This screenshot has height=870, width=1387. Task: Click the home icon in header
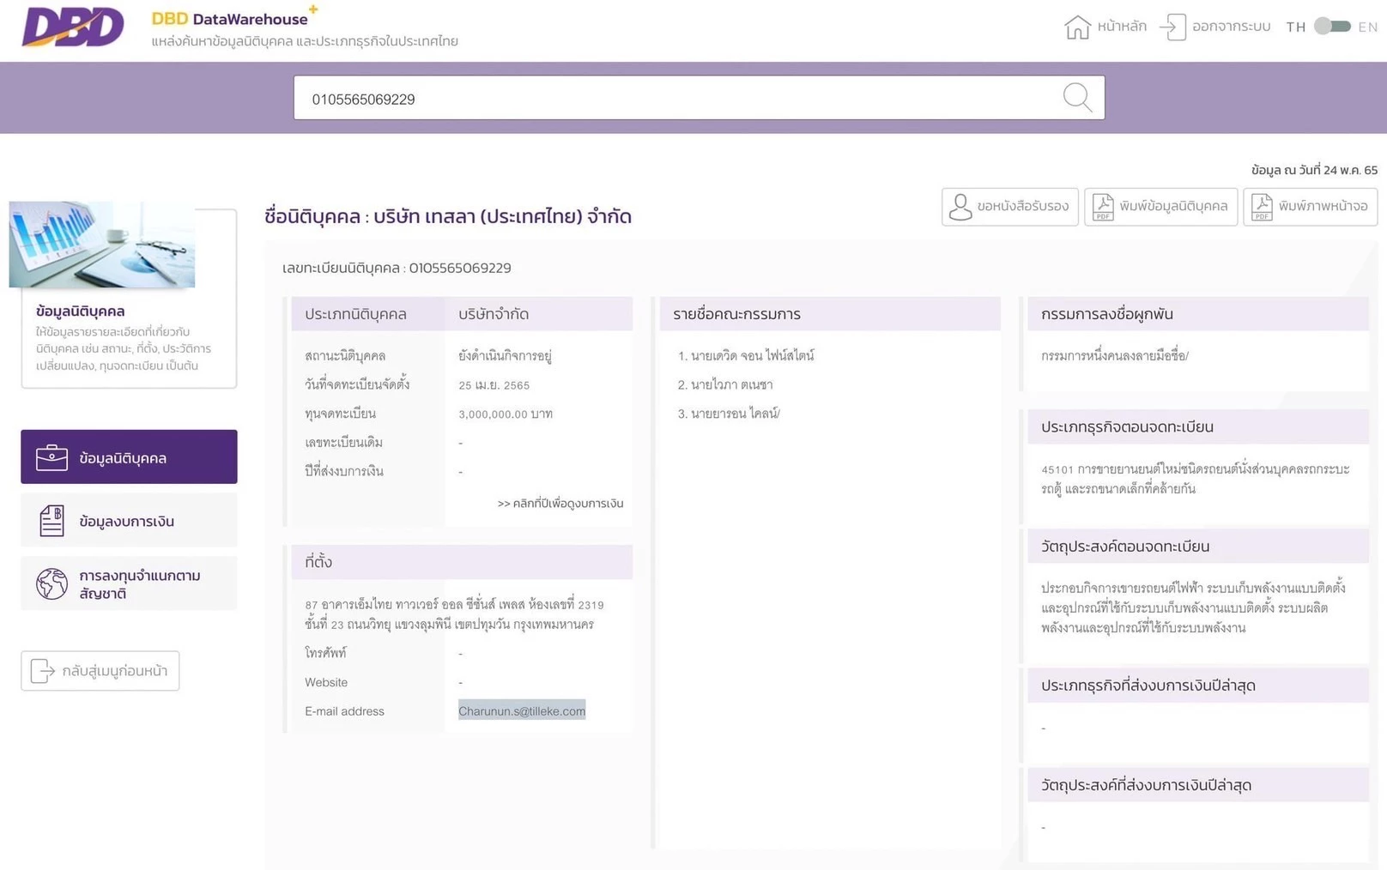(1077, 27)
